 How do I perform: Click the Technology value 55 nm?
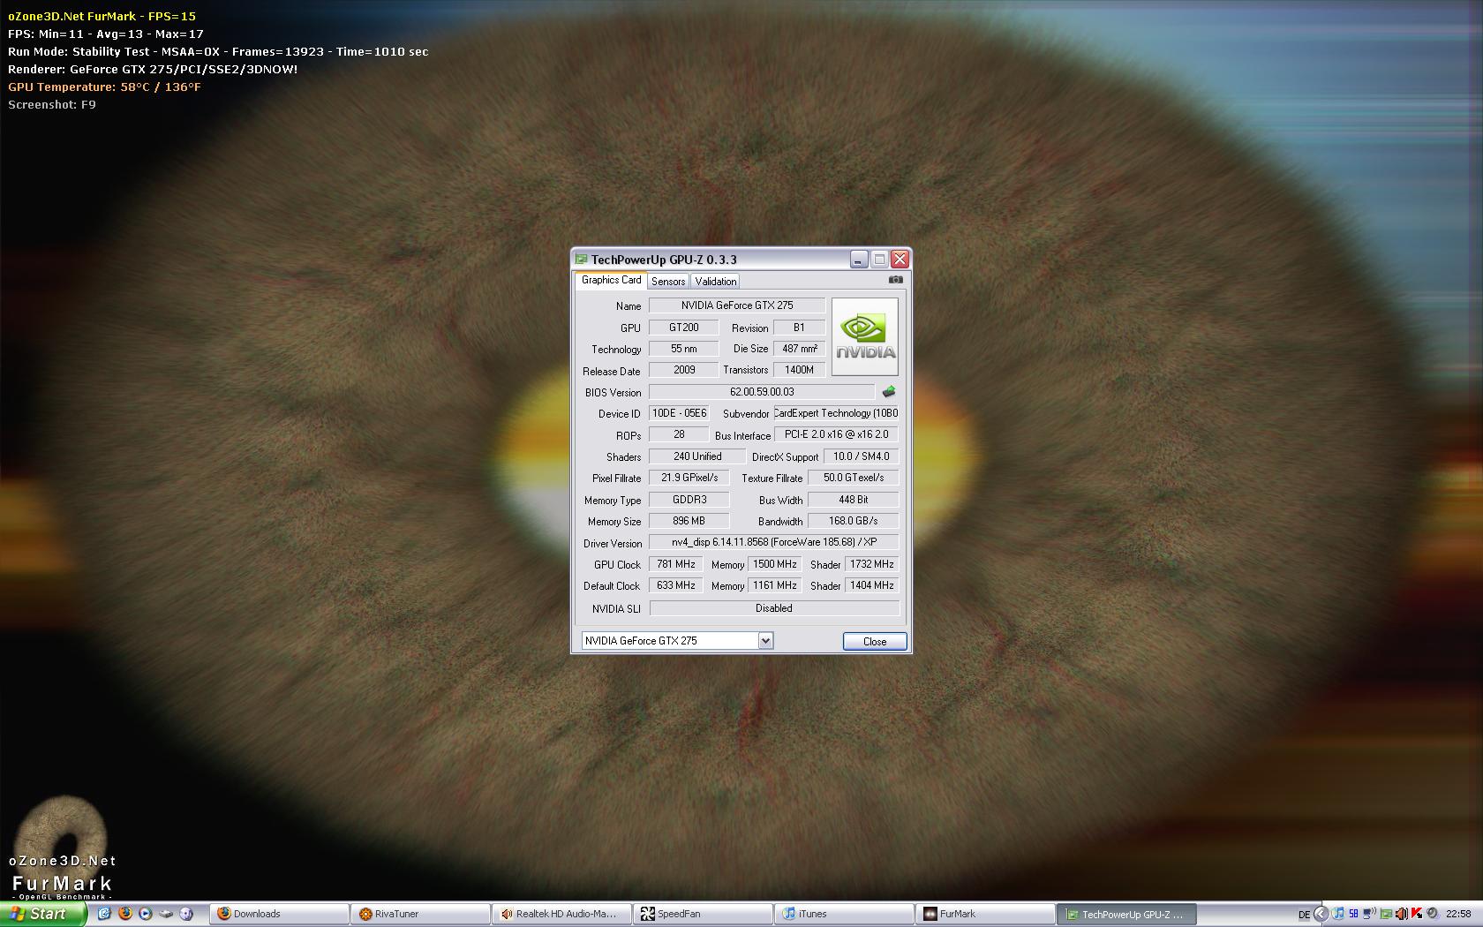click(683, 349)
